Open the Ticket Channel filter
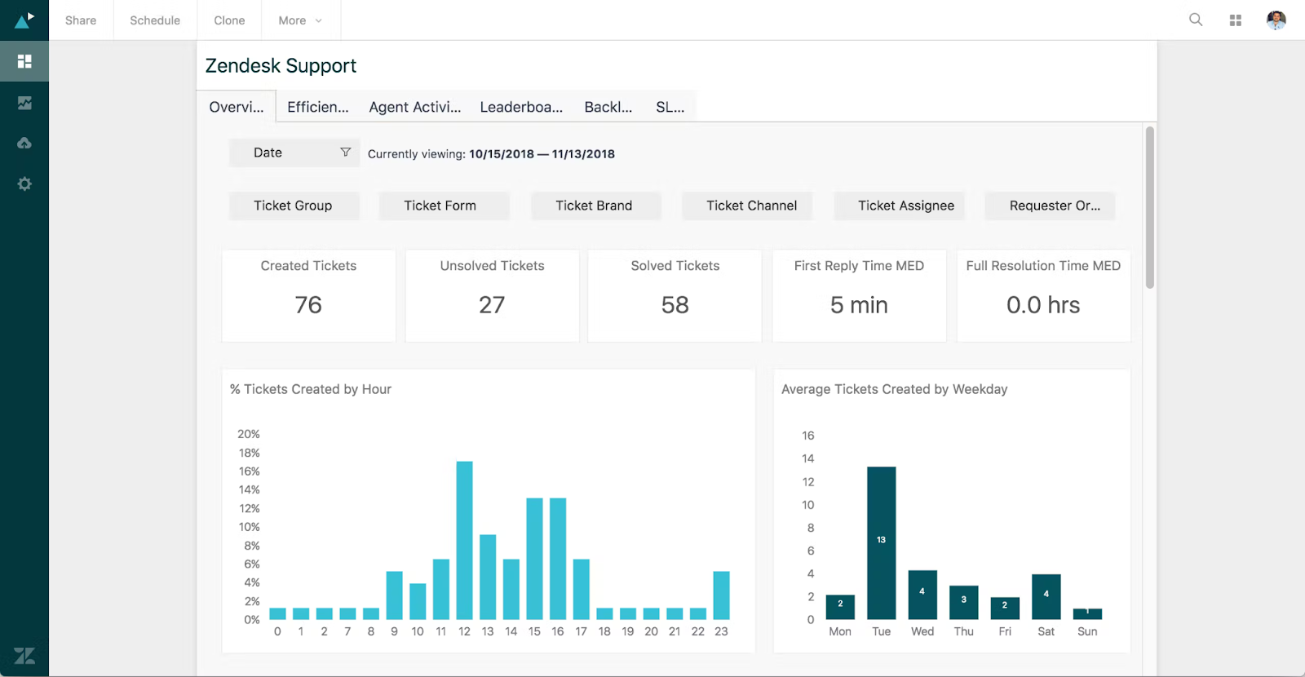This screenshot has width=1305, height=677. 751,206
